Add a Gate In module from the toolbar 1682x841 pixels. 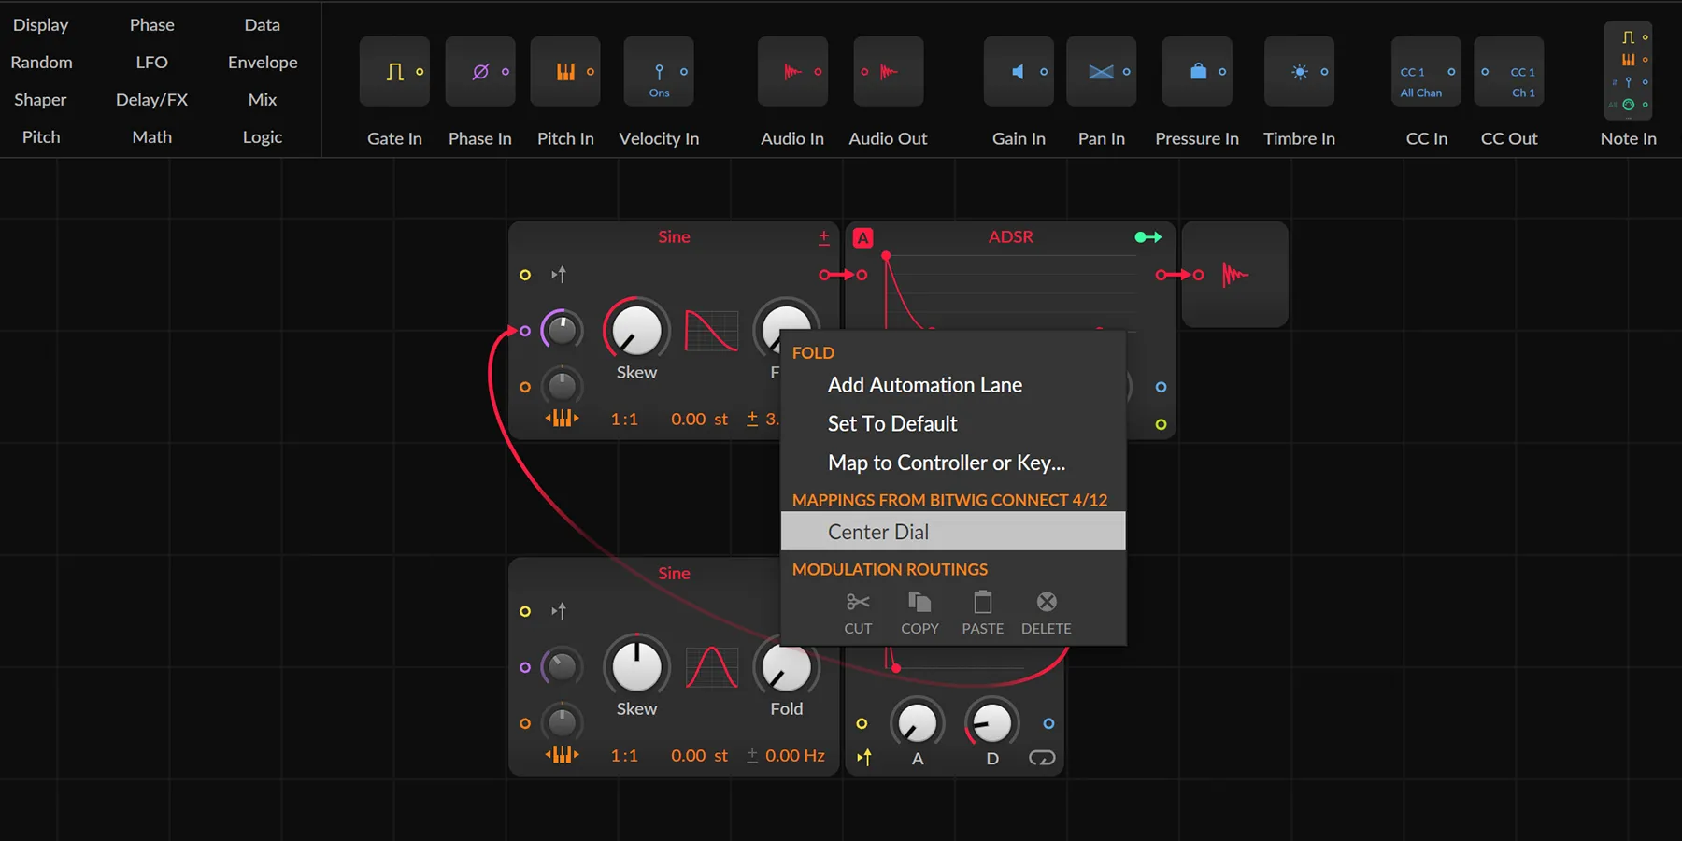click(x=393, y=71)
